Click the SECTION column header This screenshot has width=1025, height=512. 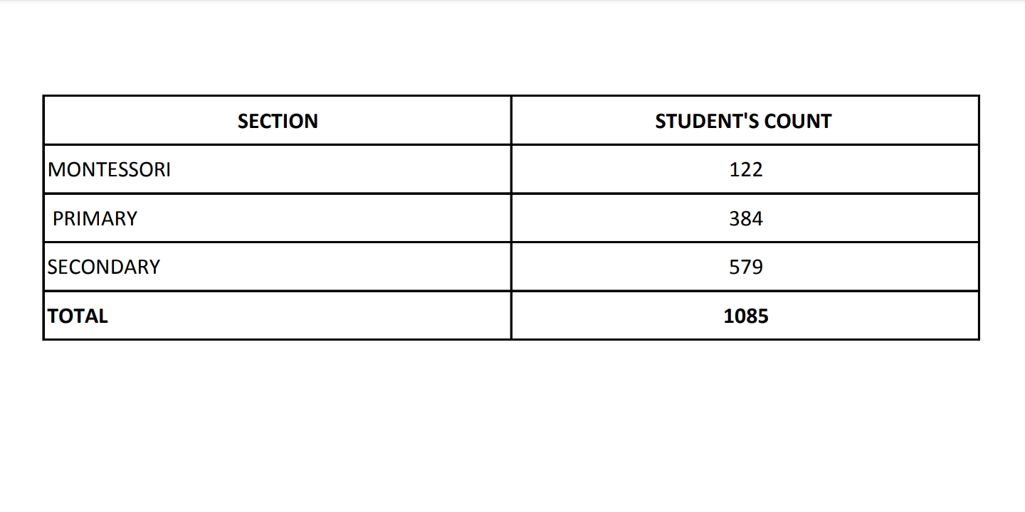[x=278, y=121]
